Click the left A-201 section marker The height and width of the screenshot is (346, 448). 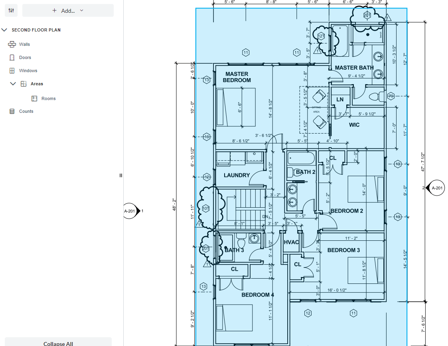point(130,211)
